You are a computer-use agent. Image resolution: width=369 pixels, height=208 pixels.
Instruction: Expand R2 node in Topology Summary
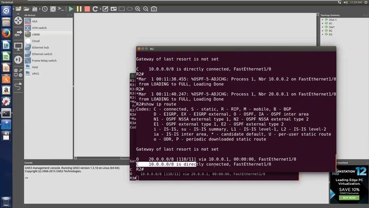(x=322, y=31)
